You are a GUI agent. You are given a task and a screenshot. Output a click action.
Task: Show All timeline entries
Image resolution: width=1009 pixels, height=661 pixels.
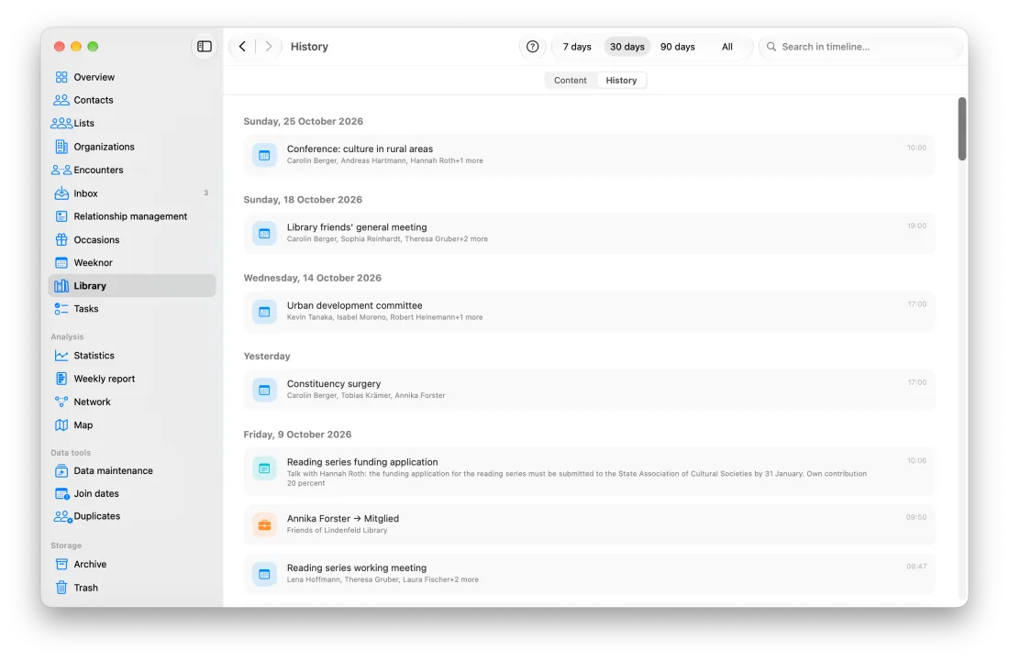tap(727, 46)
